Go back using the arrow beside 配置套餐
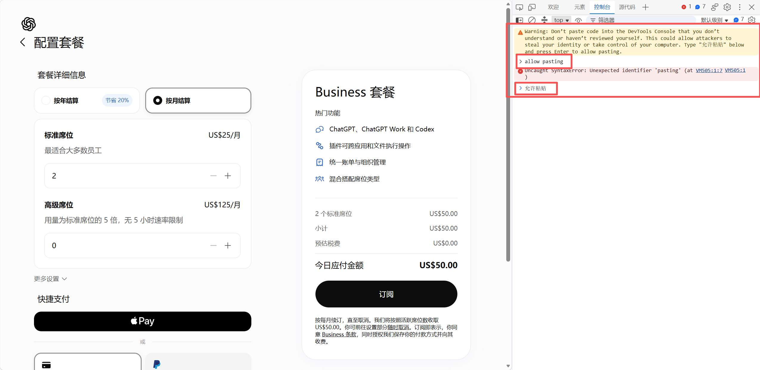Viewport: 760px width, 370px height. pos(23,42)
